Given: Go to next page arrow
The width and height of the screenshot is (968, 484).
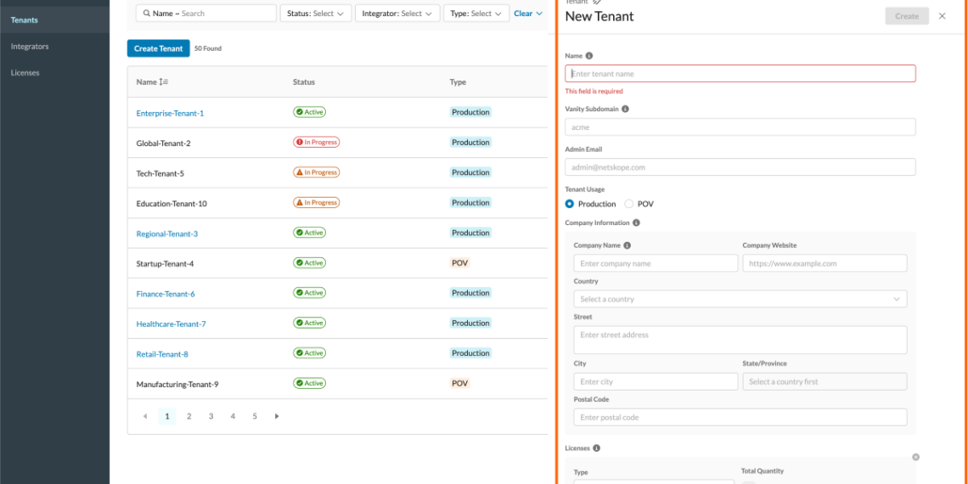Looking at the screenshot, I should pos(277,416).
